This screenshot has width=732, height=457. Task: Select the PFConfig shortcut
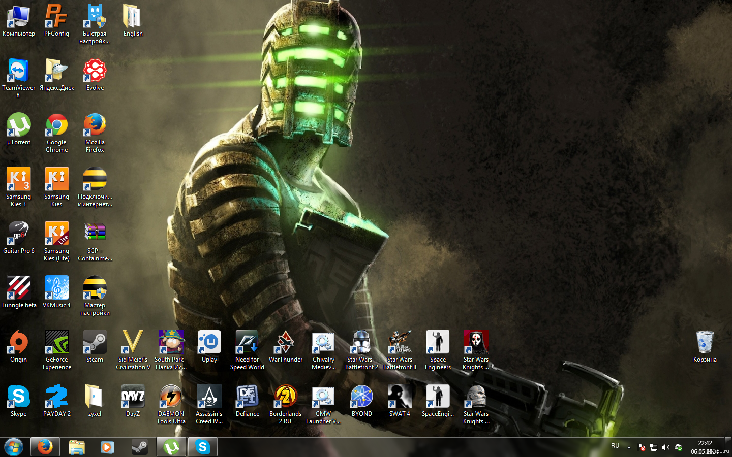coord(56,21)
